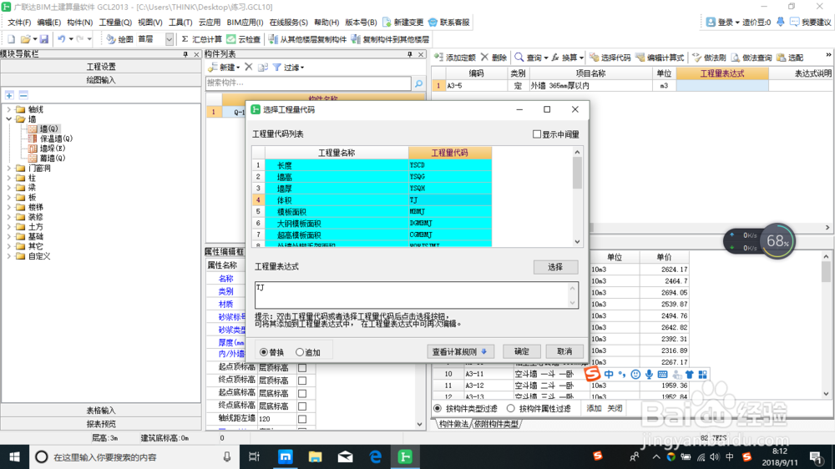Open floor dropdown showing 首层
The image size is (835, 469).
tap(169, 39)
